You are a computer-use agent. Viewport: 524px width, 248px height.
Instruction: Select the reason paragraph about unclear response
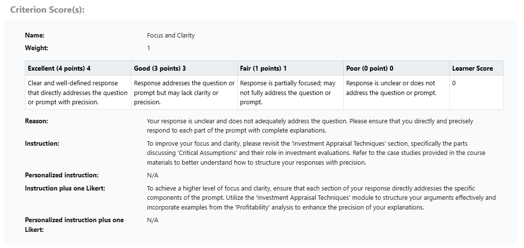(310, 126)
